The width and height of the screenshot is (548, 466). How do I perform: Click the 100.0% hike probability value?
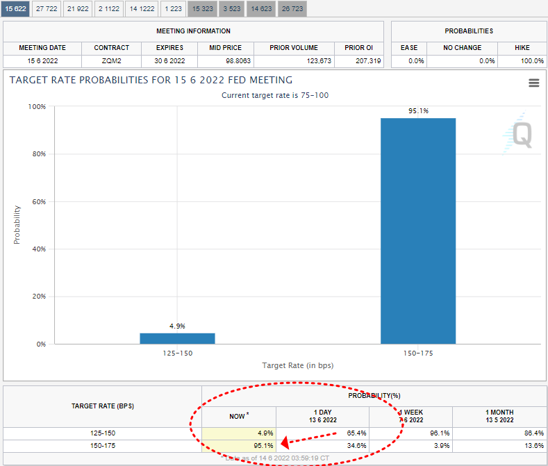(x=532, y=61)
